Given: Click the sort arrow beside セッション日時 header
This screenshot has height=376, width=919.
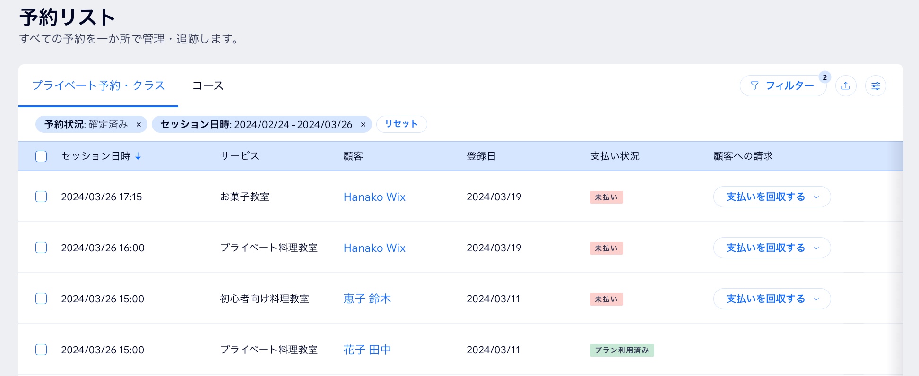Looking at the screenshot, I should point(138,156).
